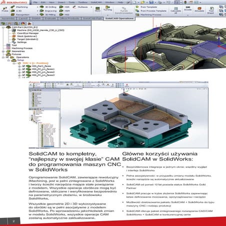The width and height of the screenshot is (226, 226).
Task: Toggle checkbox for HSS_PC_Lin_faces2 operation
Action: [23, 72]
